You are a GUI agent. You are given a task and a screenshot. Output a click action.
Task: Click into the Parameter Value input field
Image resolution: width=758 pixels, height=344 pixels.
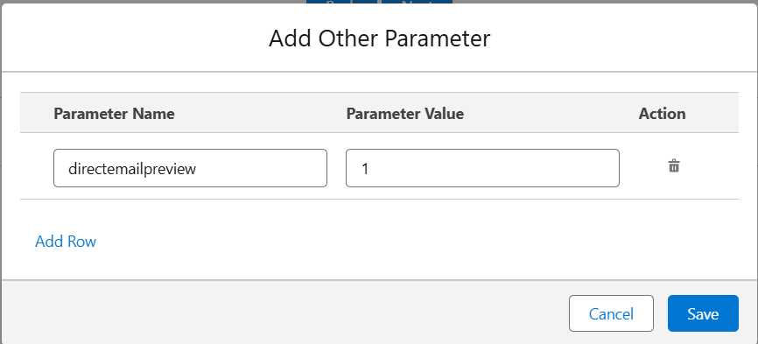pos(482,168)
